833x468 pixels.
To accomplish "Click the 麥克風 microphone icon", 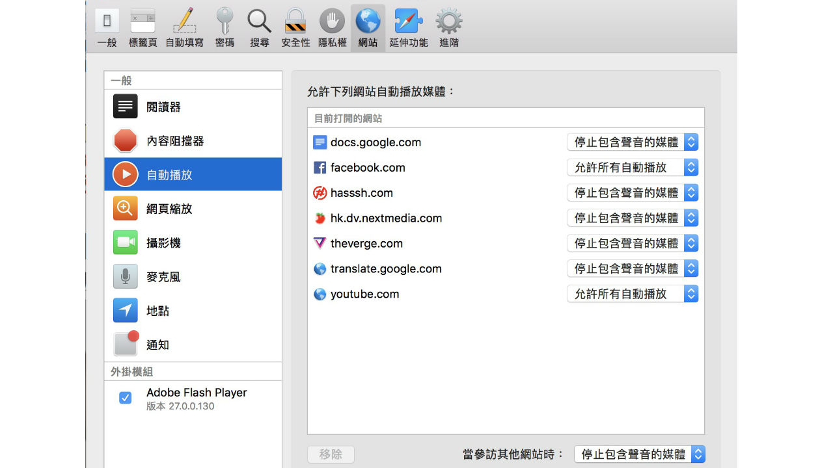I will pyautogui.click(x=126, y=276).
